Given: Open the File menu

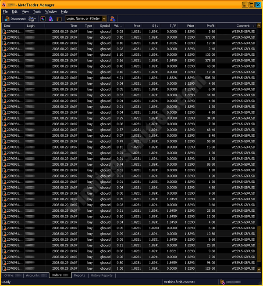Looking at the screenshot, I should click(5, 11).
